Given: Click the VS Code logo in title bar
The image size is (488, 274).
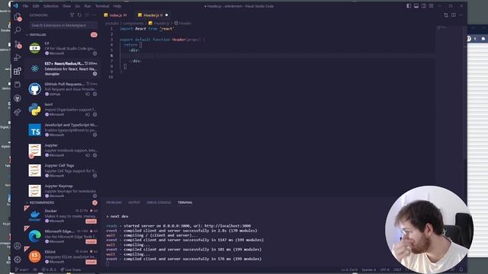Looking at the screenshot, I should click(x=15, y=6).
